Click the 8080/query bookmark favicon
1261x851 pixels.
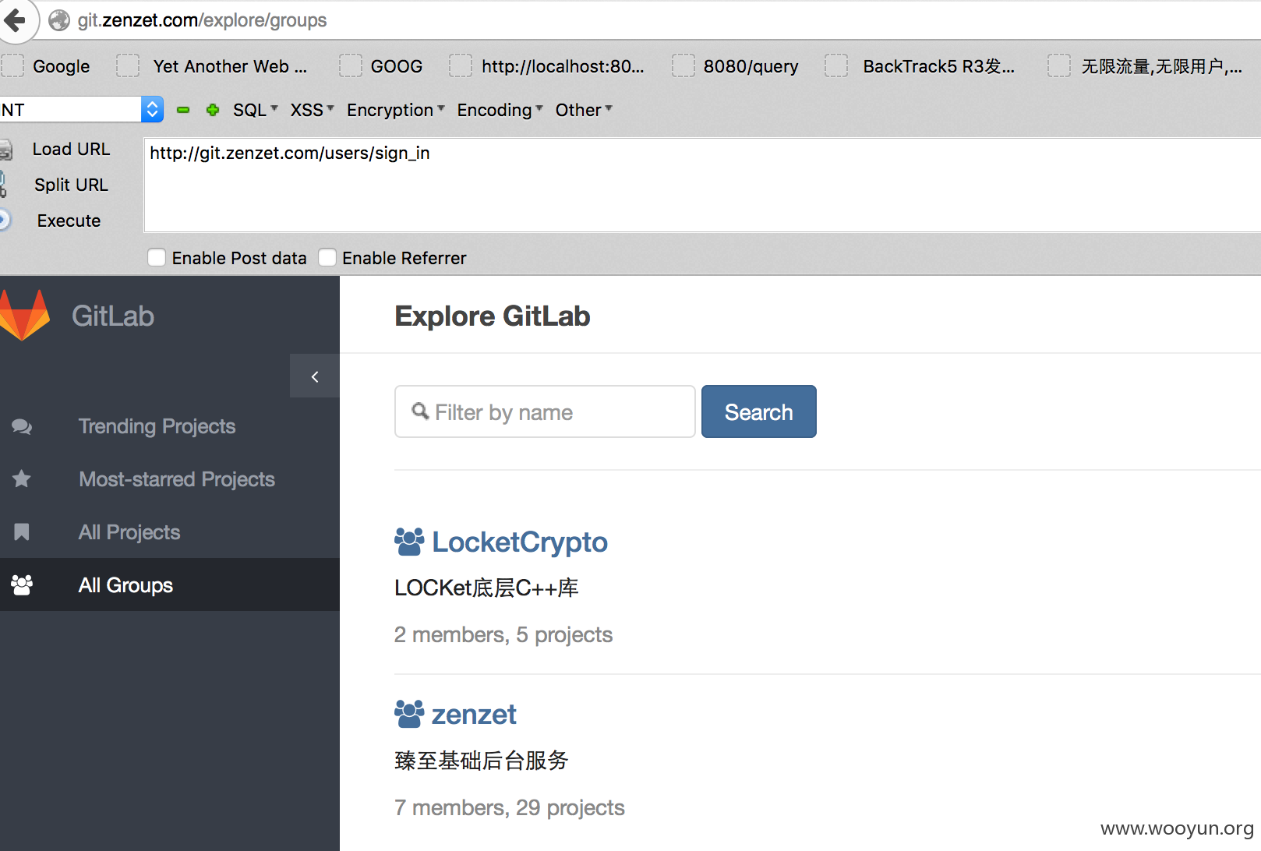coord(683,65)
